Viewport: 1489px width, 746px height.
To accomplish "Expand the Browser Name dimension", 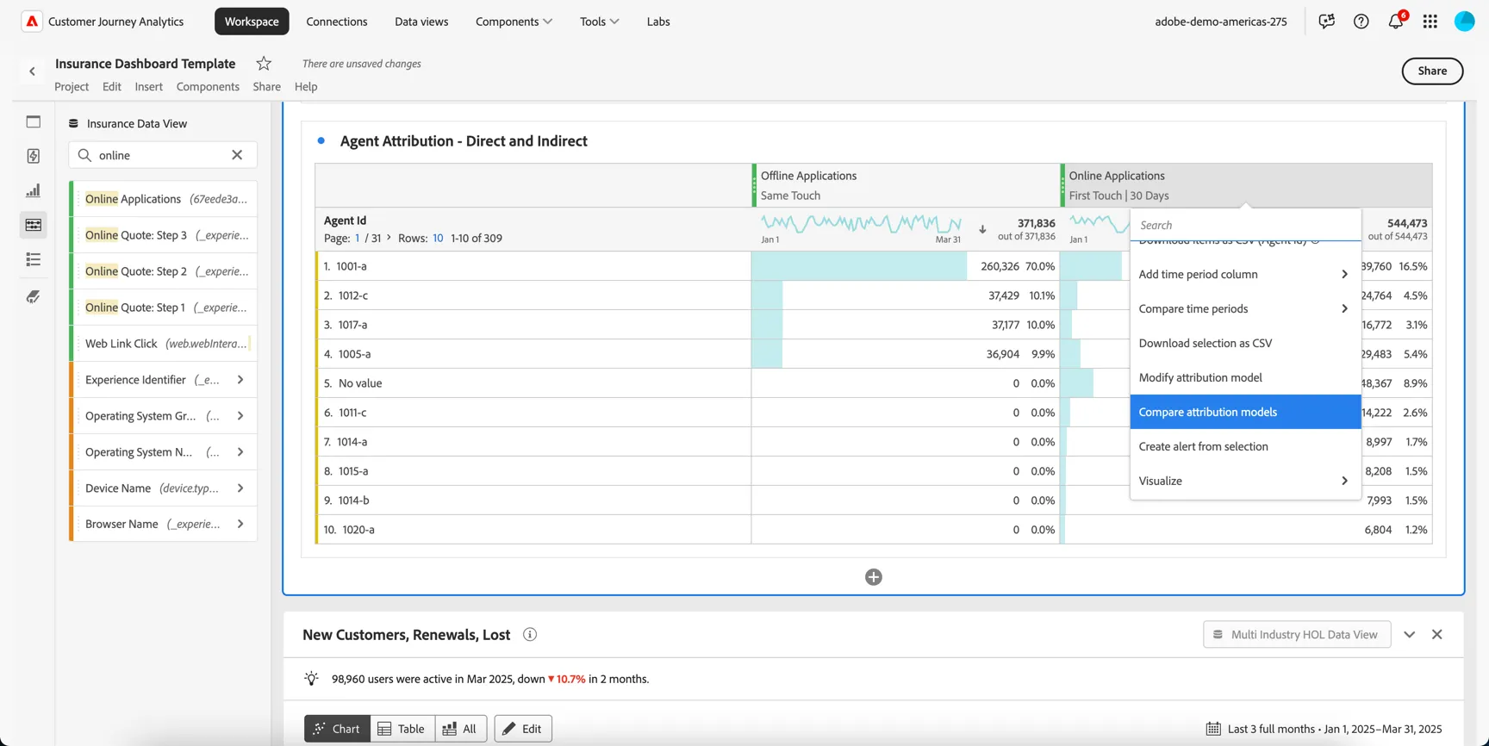I will pyautogui.click(x=240, y=525).
